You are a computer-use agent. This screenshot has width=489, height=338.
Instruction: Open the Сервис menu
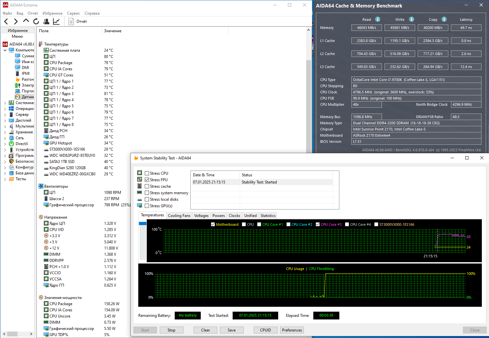(74, 13)
